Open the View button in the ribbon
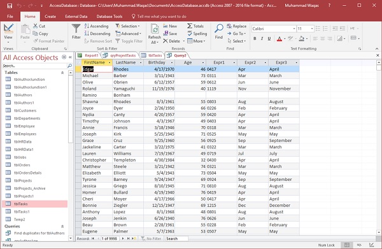Screen dimensions: 382x249 8,33
